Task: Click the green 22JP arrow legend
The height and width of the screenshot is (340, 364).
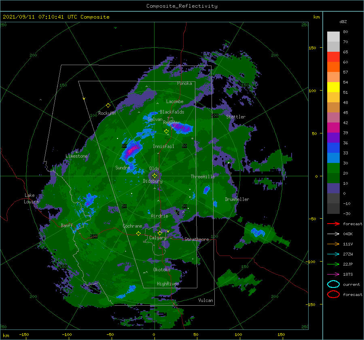Action: click(x=333, y=264)
